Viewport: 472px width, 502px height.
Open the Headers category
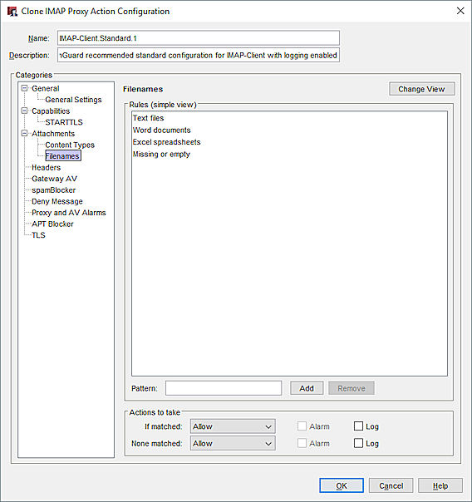46,167
